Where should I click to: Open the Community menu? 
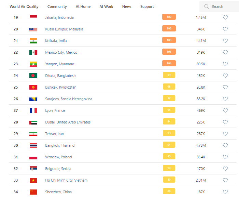coord(57,6)
